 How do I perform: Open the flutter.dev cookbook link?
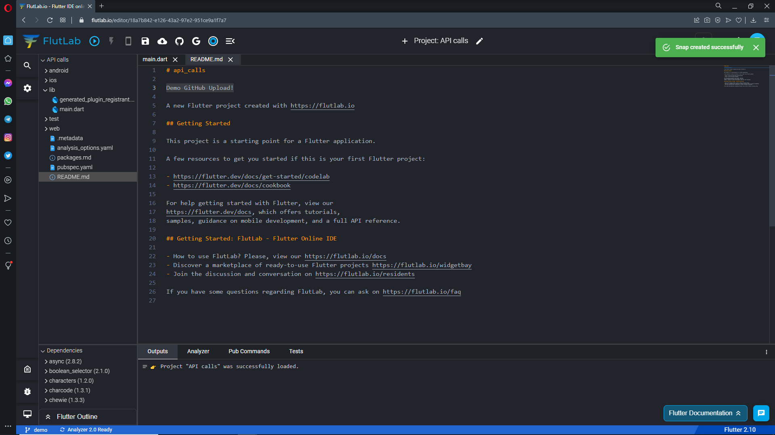coord(232,185)
